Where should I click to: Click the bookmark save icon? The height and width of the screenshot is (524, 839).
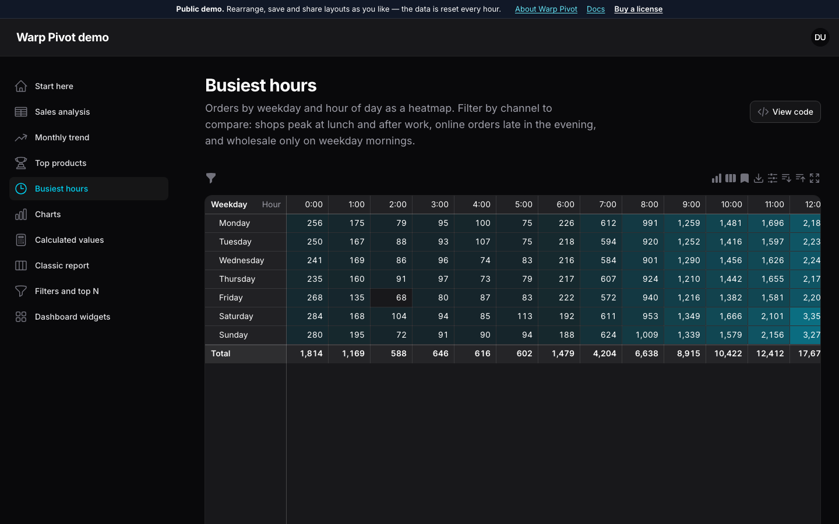click(x=745, y=178)
